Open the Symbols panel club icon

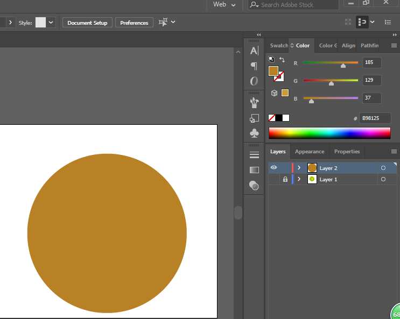(x=254, y=133)
